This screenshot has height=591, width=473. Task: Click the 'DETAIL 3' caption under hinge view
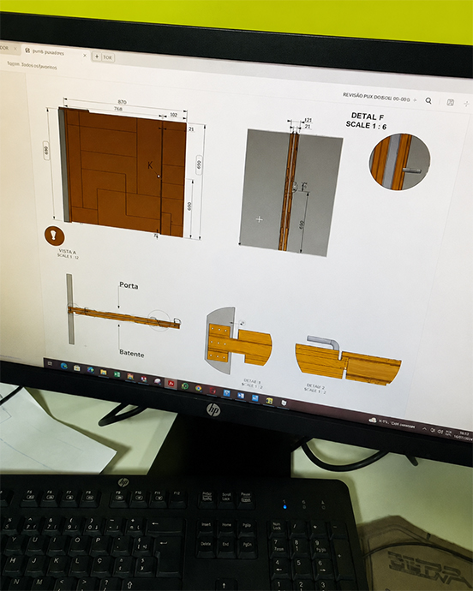pyautogui.click(x=252, y=382)
